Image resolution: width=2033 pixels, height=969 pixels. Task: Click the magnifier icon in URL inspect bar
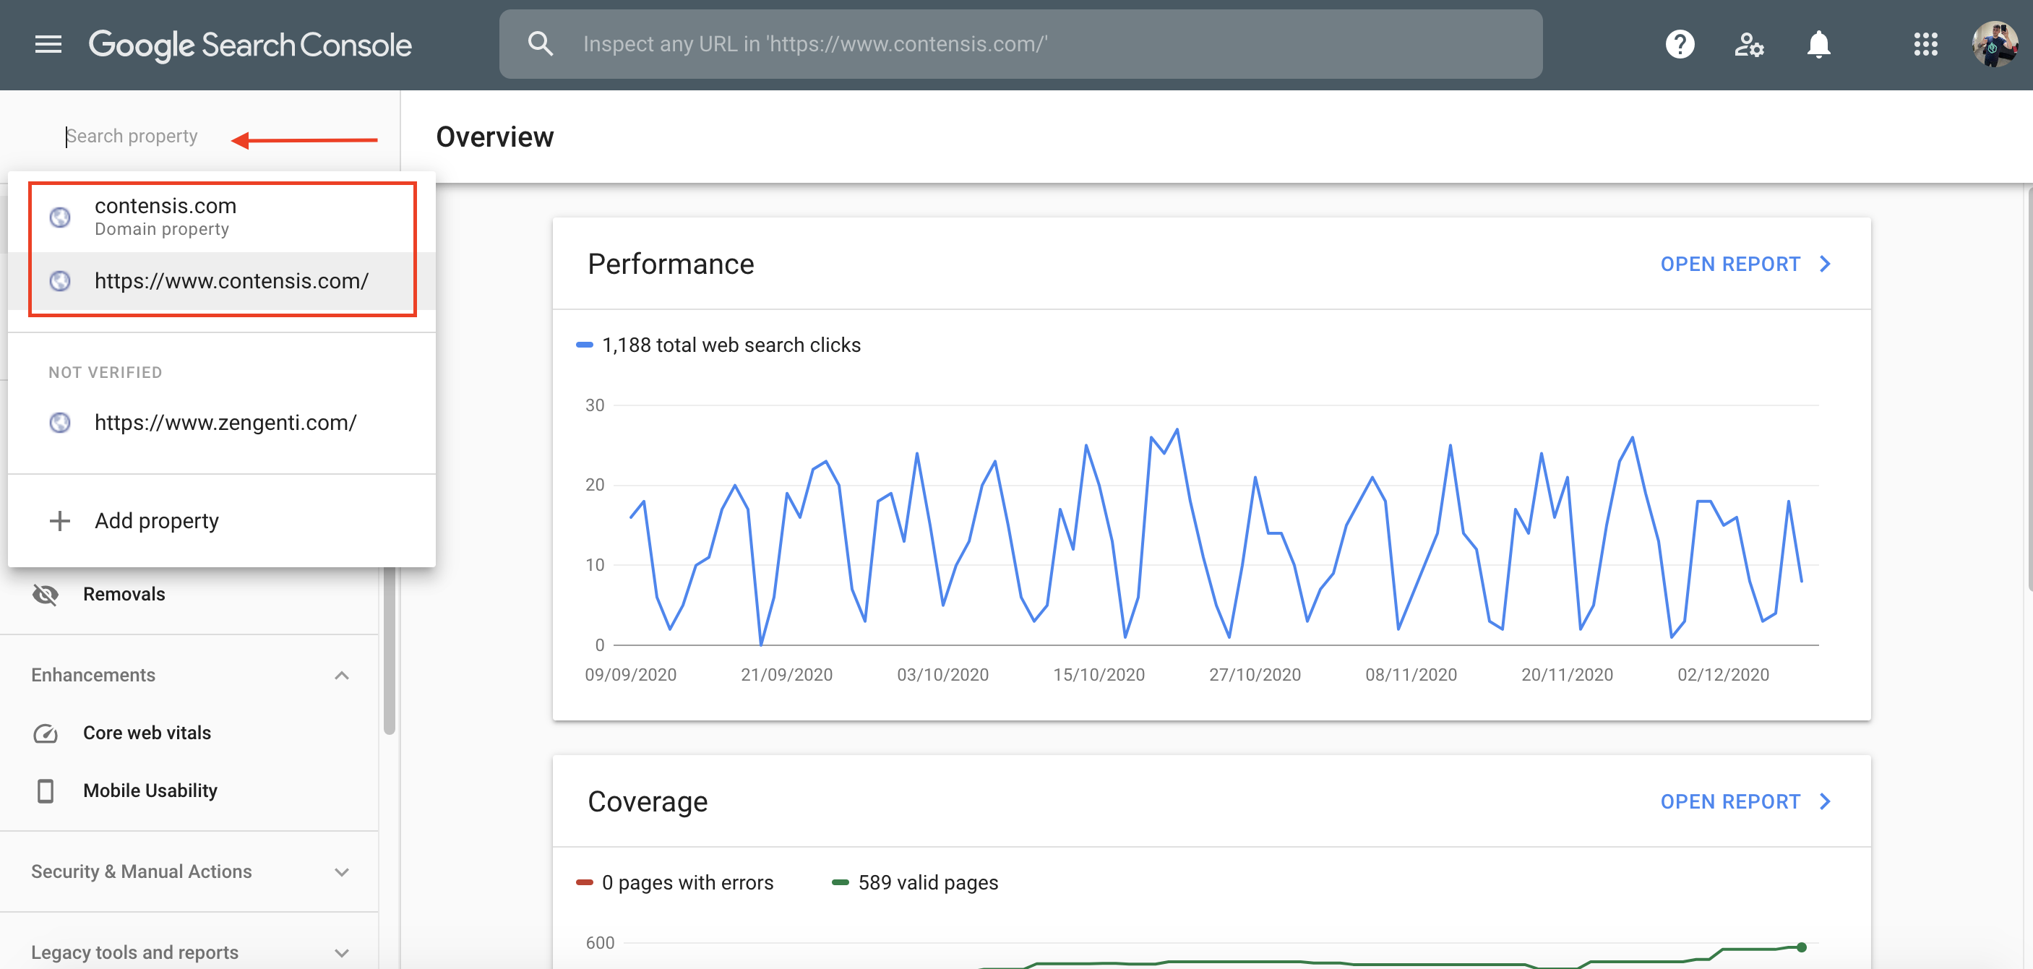(x=540, y=43)
